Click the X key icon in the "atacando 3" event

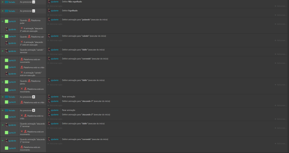(34, 97)
